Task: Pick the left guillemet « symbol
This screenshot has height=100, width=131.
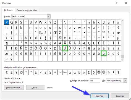Action: click(70, 38)
